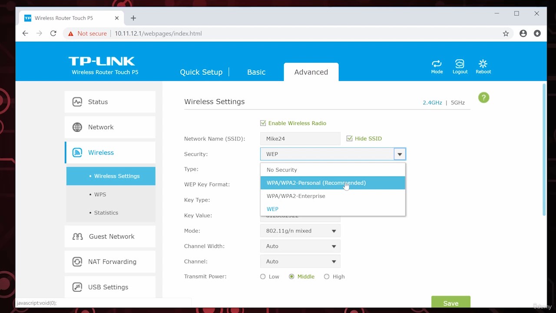Viewport: 556px width, 313px height.
Task: Select Low transmit power
Action: tap(263, 276)
